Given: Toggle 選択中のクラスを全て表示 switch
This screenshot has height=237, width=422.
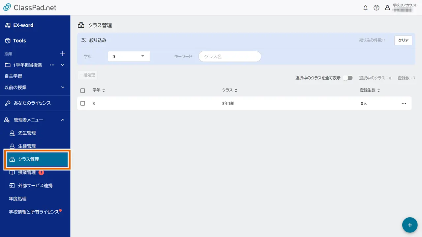Looking at the screenshot, I should pyautogui.click(x=347, y=78).
